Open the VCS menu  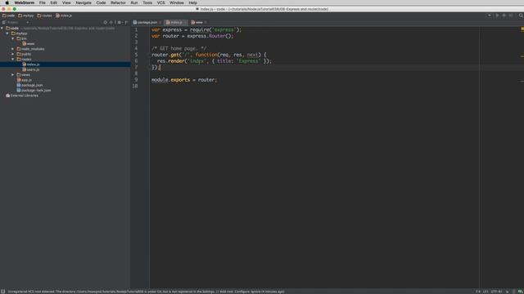tap(160, 2)
